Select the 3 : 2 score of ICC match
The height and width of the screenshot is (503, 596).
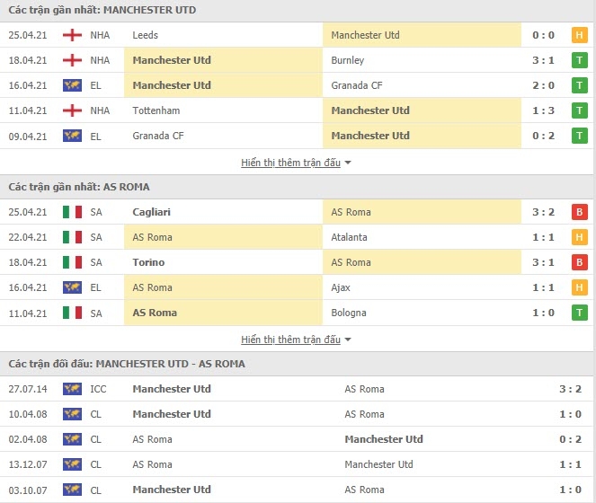(x=570, y=389)
